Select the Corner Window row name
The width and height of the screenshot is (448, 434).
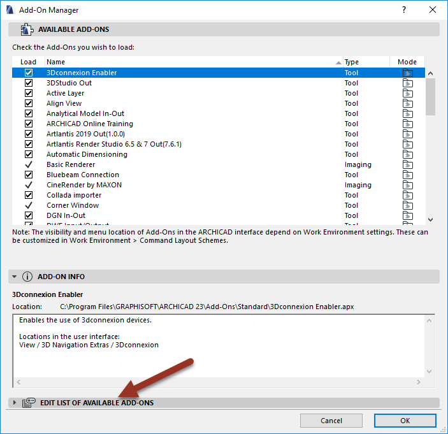click(x=73, y=205)
